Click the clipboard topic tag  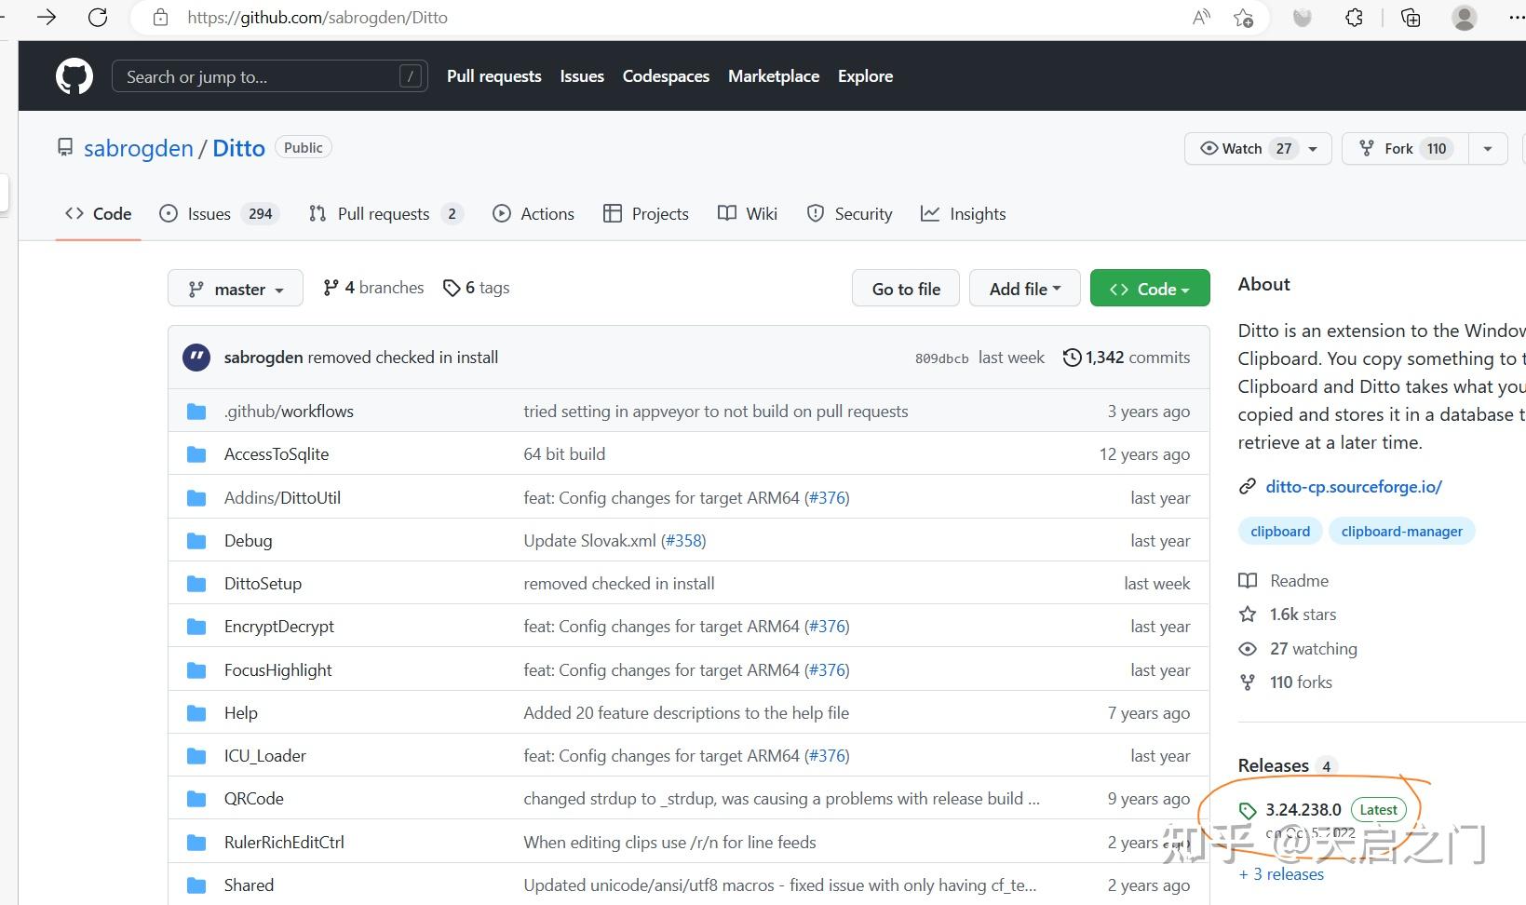pos(1280,532)
